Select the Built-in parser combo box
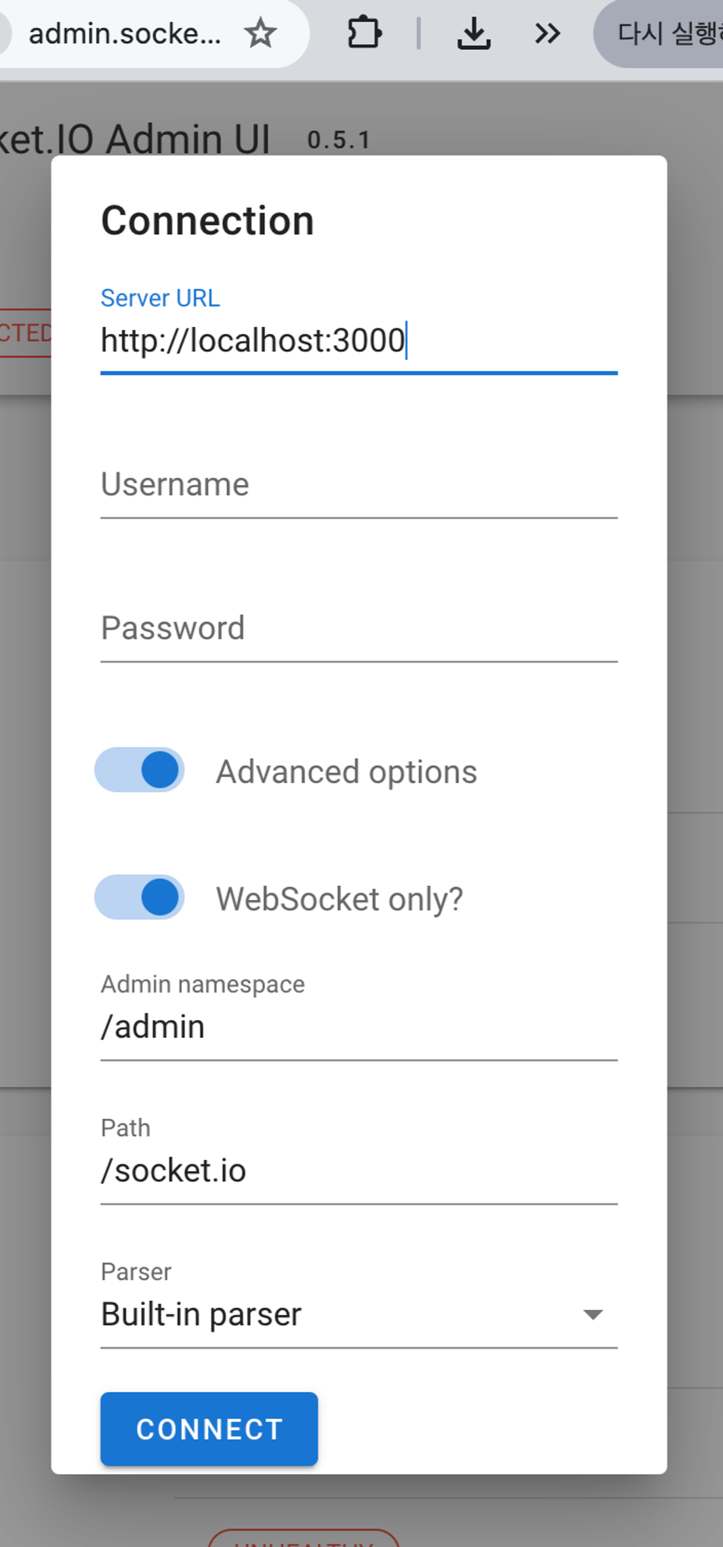The image size is (723, 1547). point(341,1315)
